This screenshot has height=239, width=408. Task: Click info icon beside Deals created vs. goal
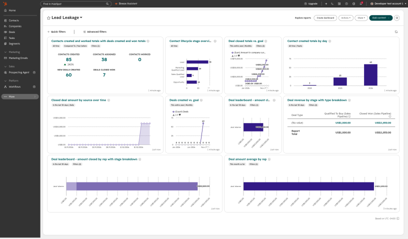coord(201,100)
